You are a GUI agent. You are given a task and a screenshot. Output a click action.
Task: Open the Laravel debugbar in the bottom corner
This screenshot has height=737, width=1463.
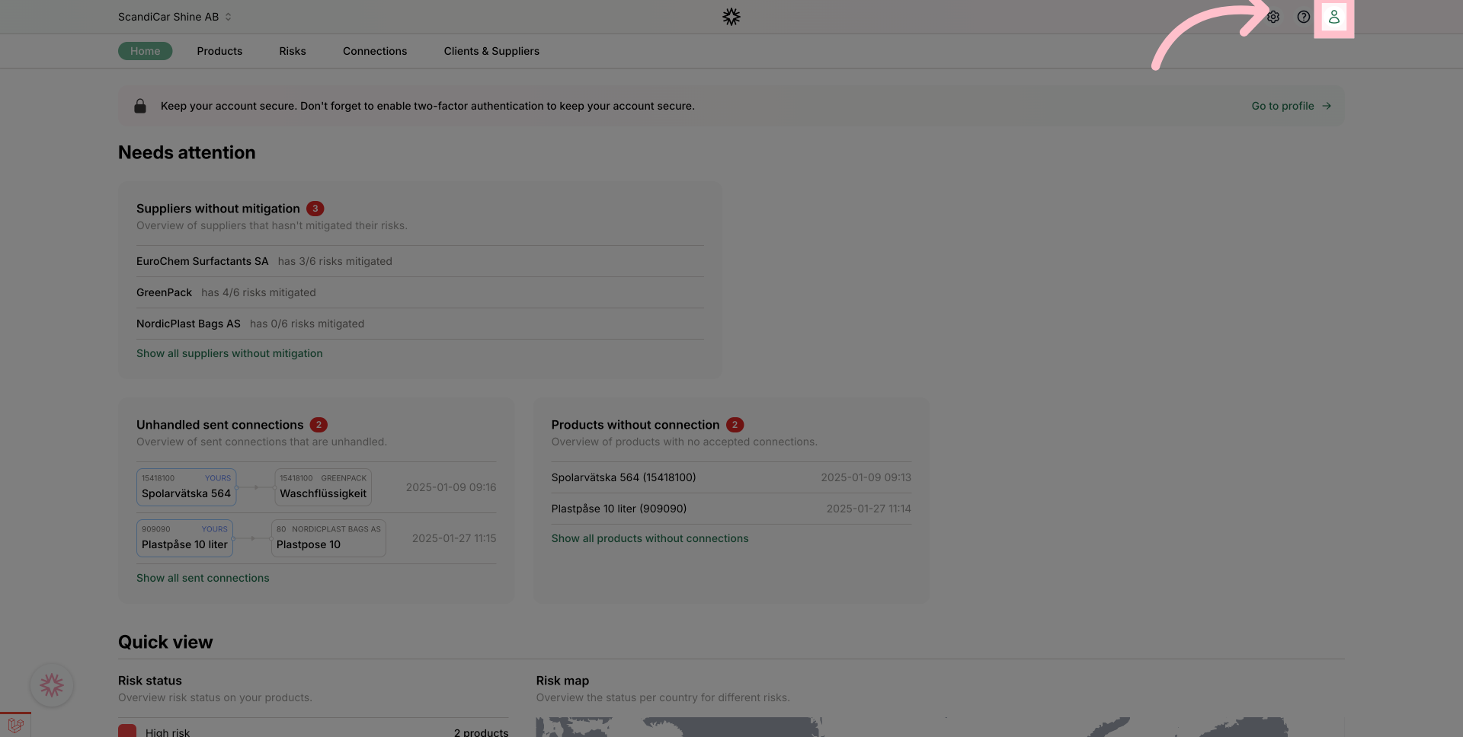(x=15, y=725)
